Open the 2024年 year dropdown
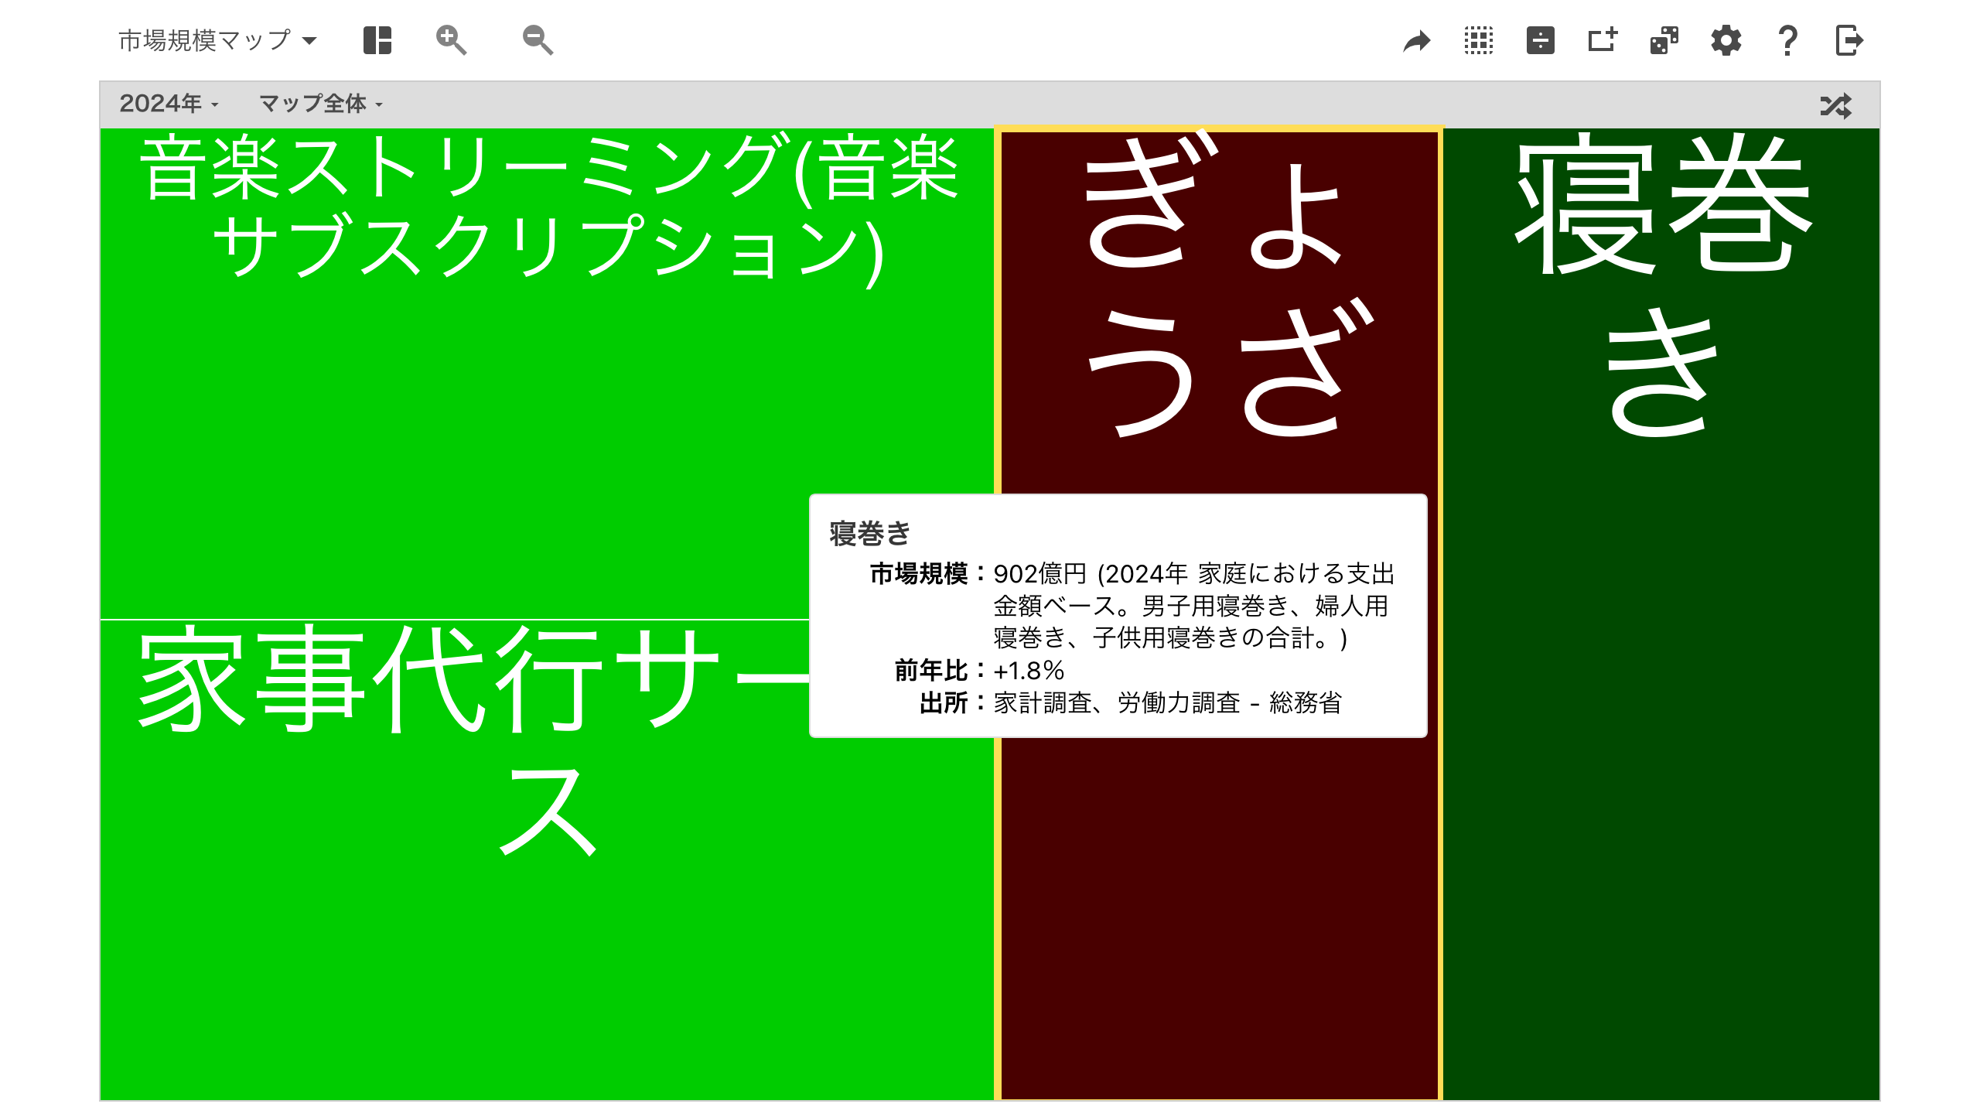Screen dimensions: 1980x1114 point(169,104)
